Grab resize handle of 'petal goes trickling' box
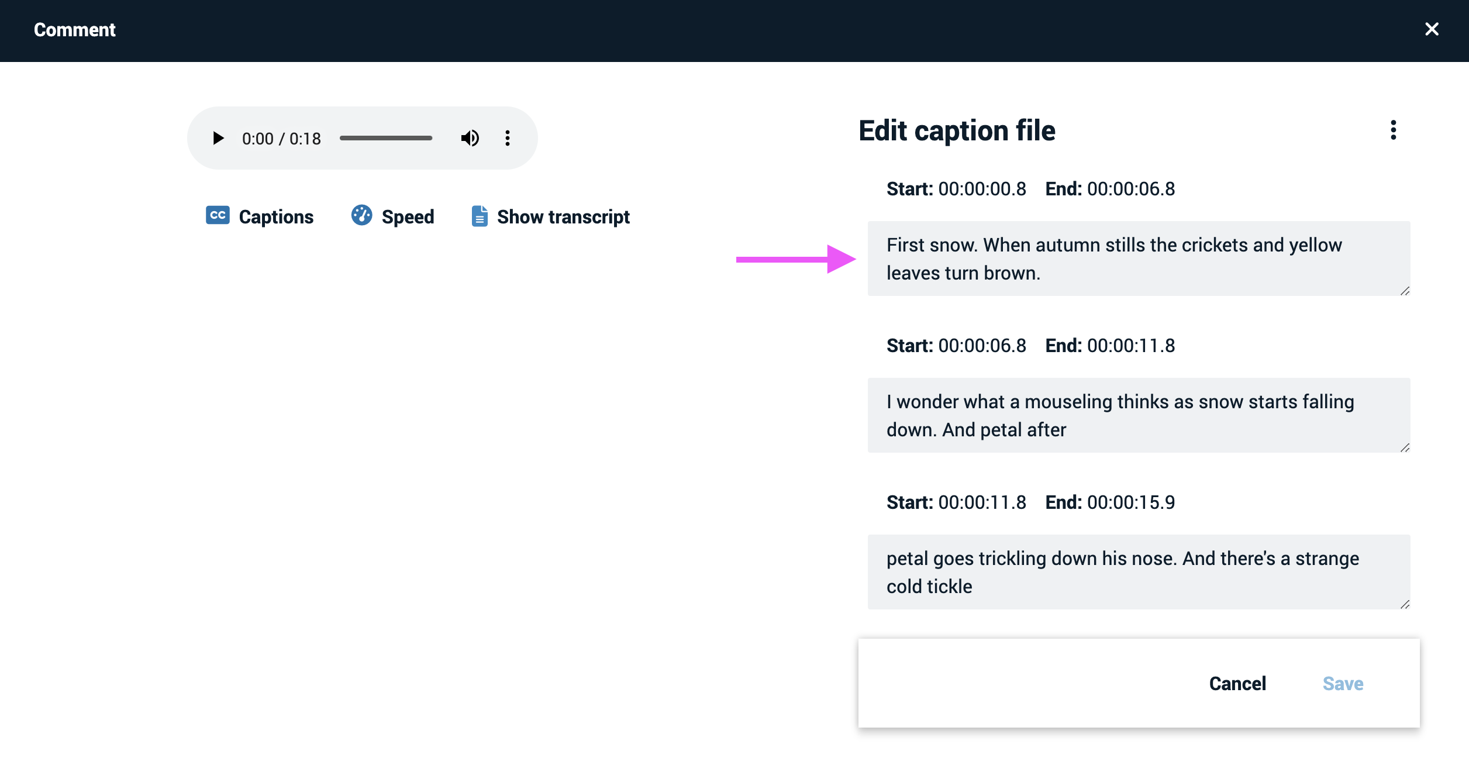Viewport: 1469px width, 758px height. click(1405, 604)
